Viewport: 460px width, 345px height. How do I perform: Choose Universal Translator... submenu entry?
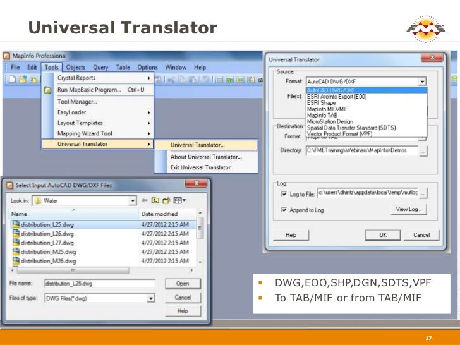(206, 145)
